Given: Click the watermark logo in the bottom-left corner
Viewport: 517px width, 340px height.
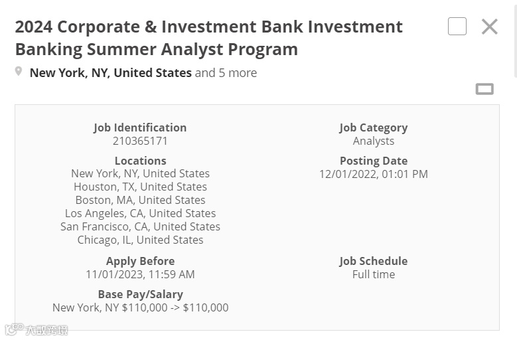Looking at the screenshot, I should [x=37, y=329].
